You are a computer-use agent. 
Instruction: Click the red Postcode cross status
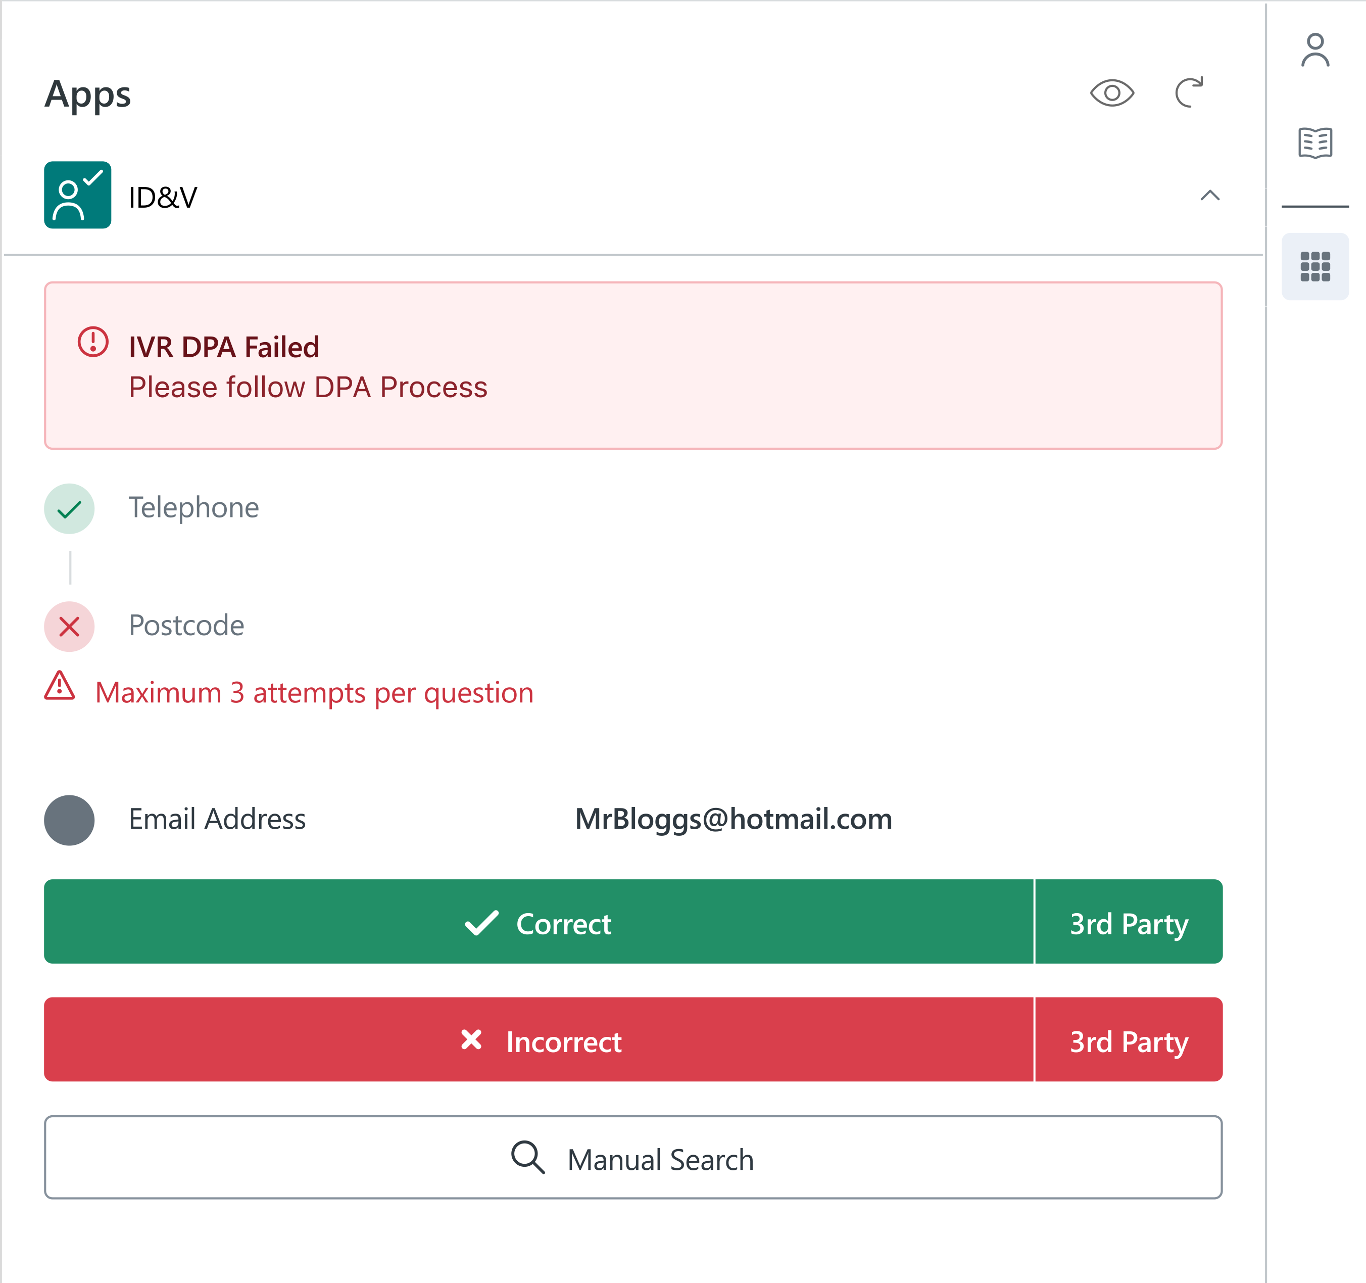69,626
